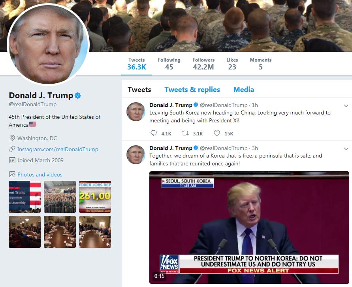Open the Following 45 list
352x287 pixels.
pyautogui.click(x=169, y=64)
